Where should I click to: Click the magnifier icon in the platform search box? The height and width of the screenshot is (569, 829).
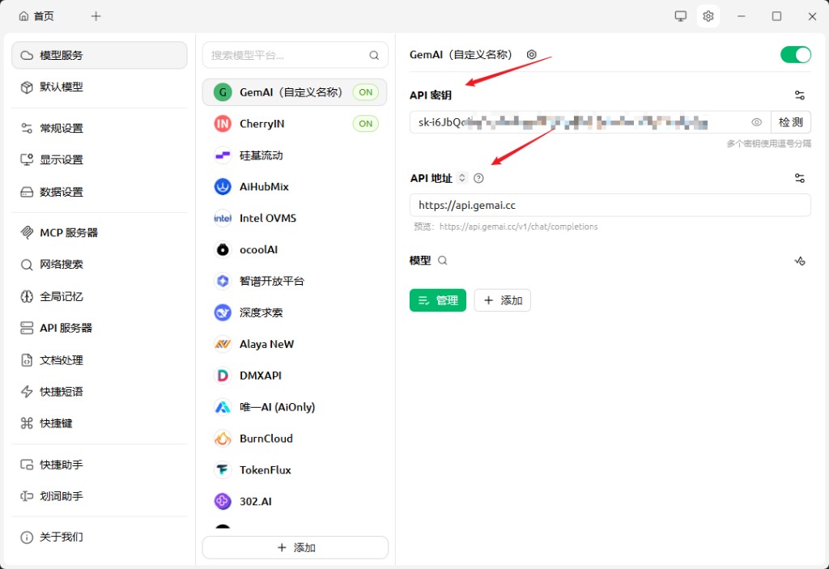coord(373,55)
